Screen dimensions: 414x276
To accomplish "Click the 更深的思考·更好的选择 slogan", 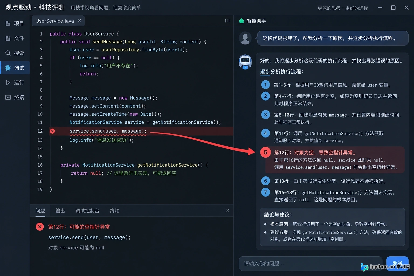I will (x=343, y=8).
